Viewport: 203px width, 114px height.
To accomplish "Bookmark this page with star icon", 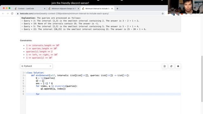I will coord(163,13).
